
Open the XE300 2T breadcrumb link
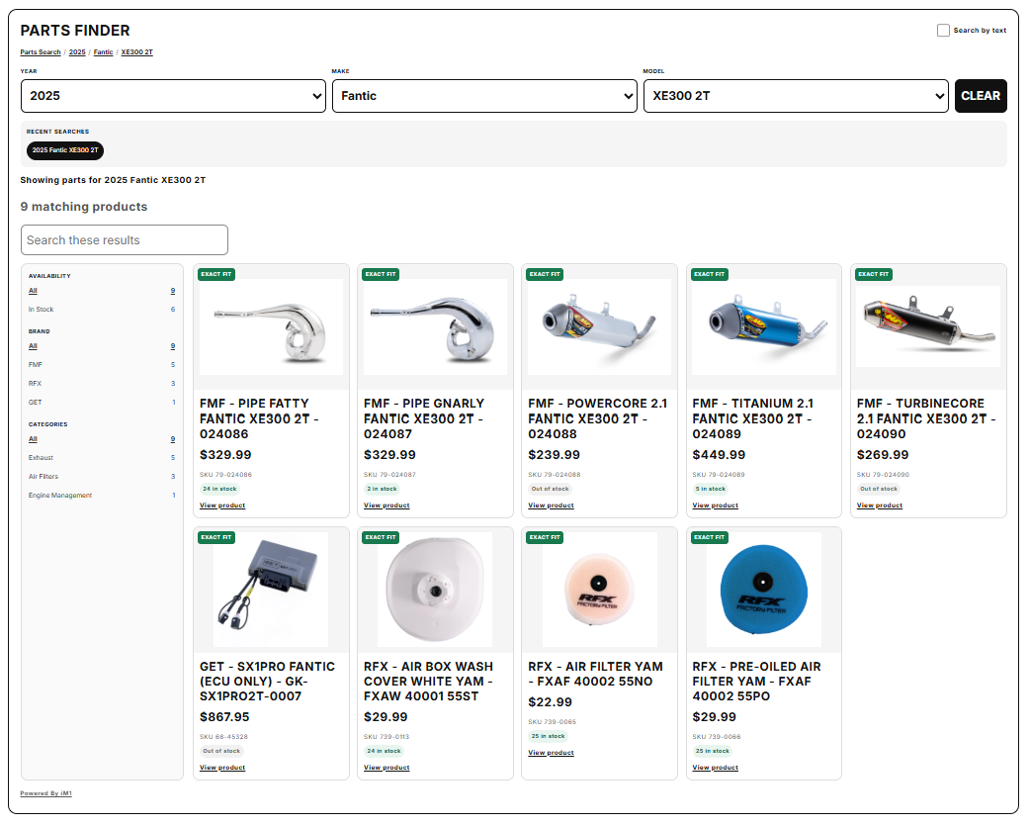click(x=136, y=51)
